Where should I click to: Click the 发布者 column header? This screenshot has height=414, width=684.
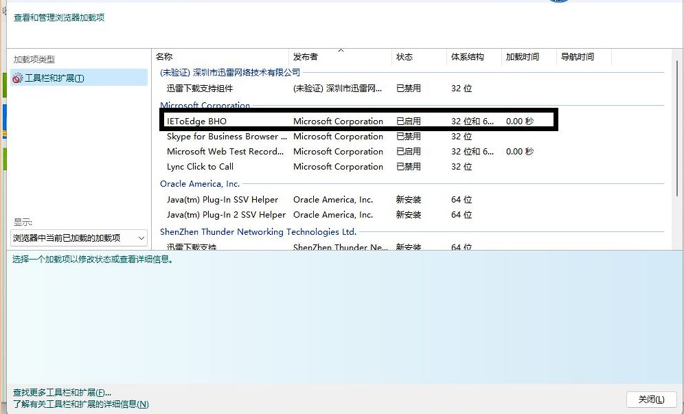pos(306,57)
